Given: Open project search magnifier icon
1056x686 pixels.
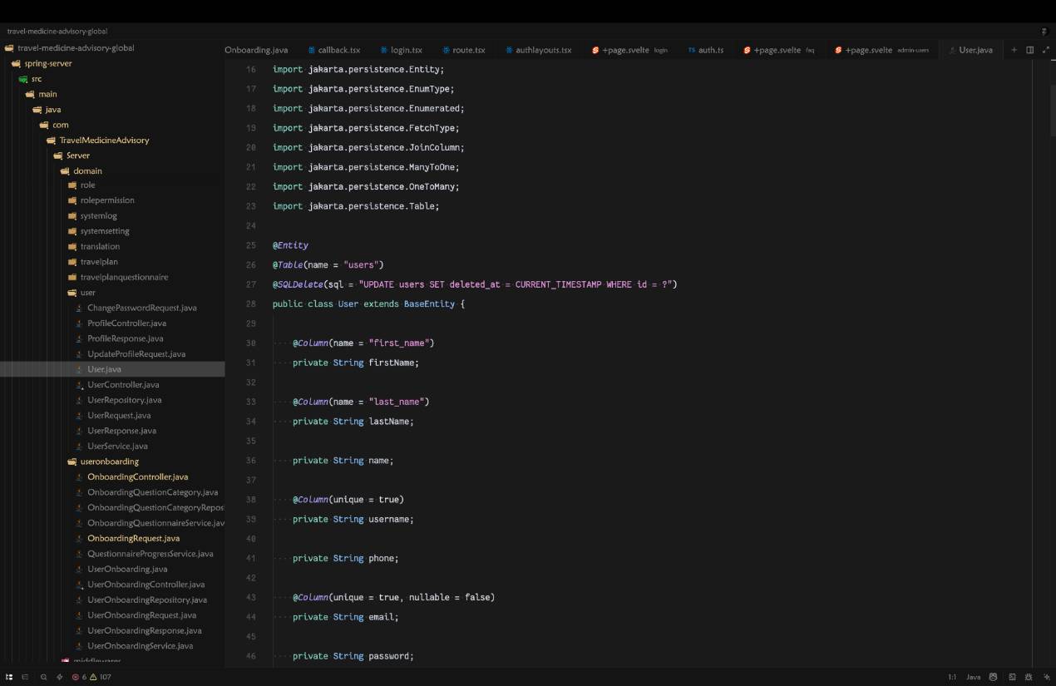Looking at the screenshot, I should pyautogui.click(x=43, y=677).
